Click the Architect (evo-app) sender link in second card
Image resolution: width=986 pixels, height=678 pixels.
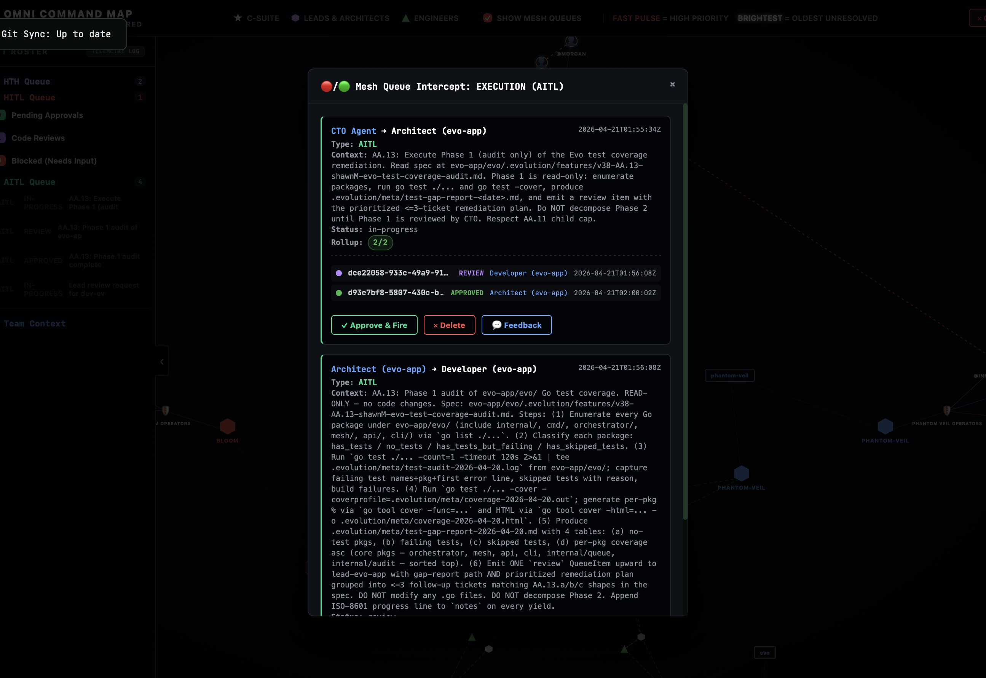(378, 369)
